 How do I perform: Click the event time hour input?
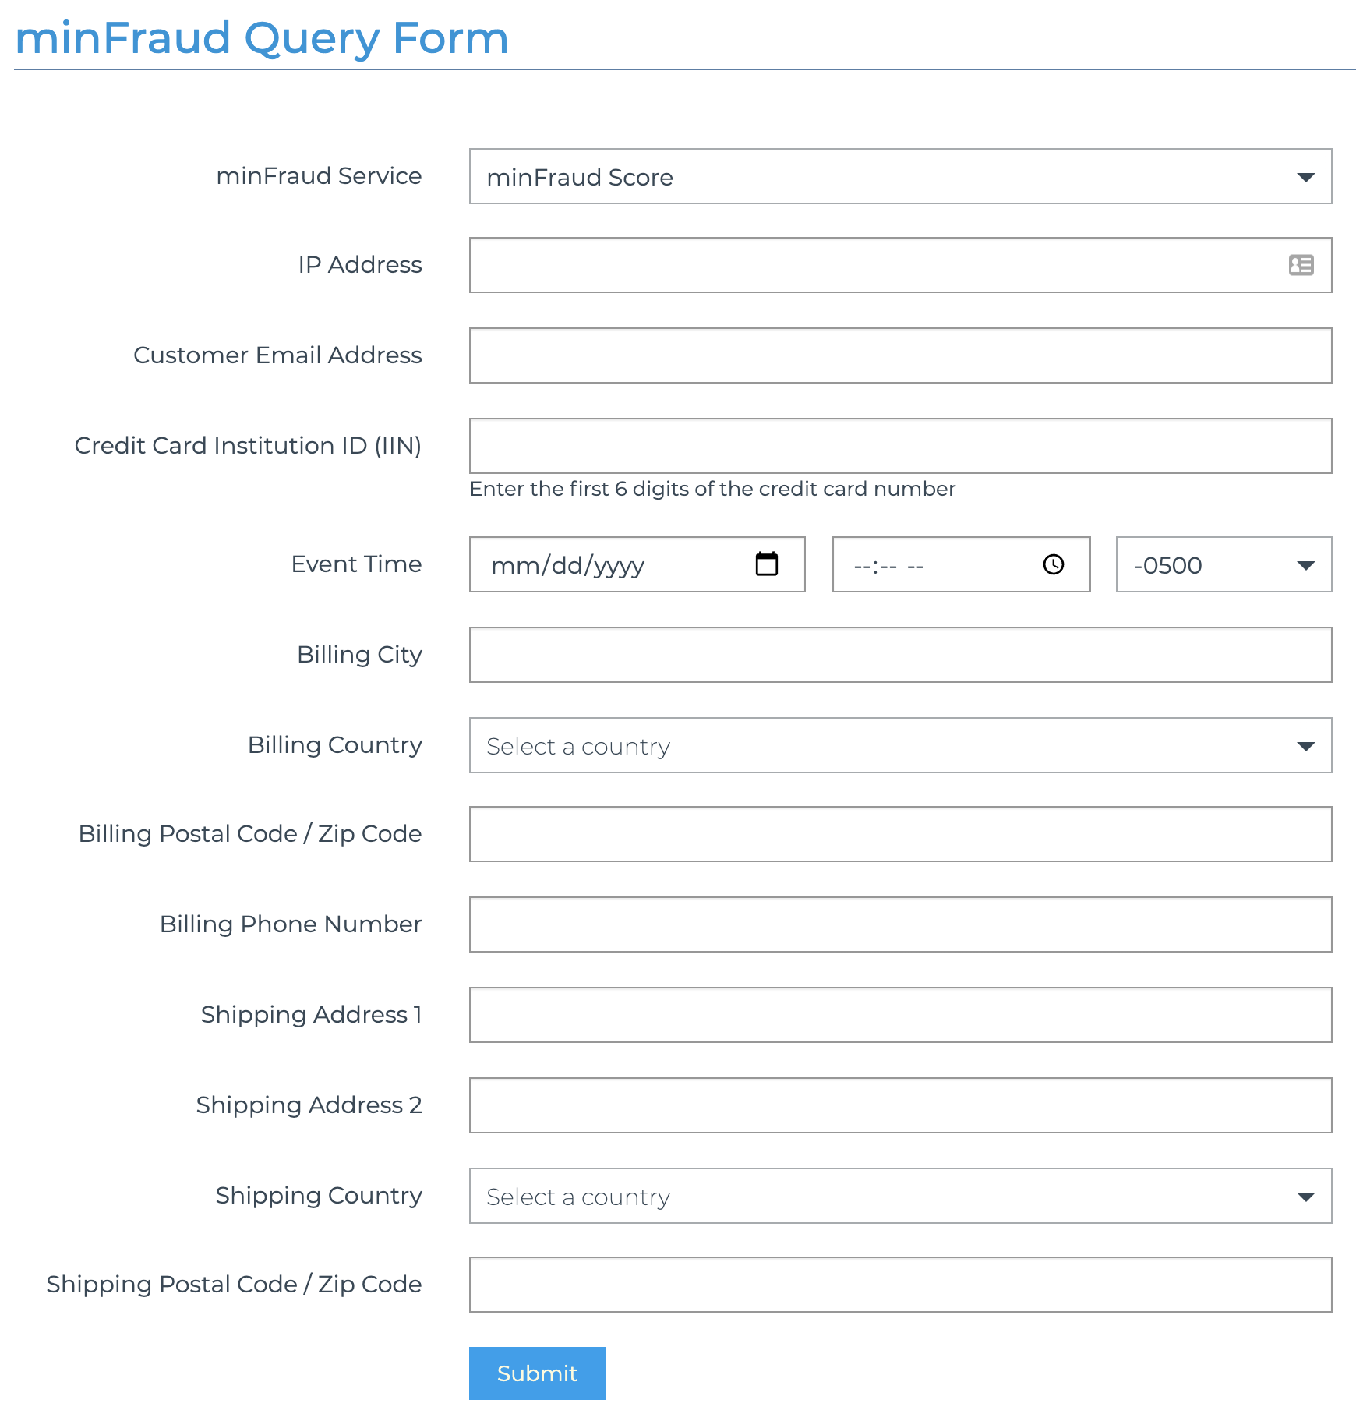click(x=862, y=566)
